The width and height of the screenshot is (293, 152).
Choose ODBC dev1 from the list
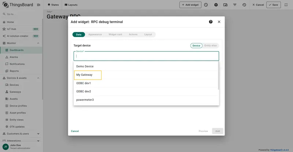146,83
